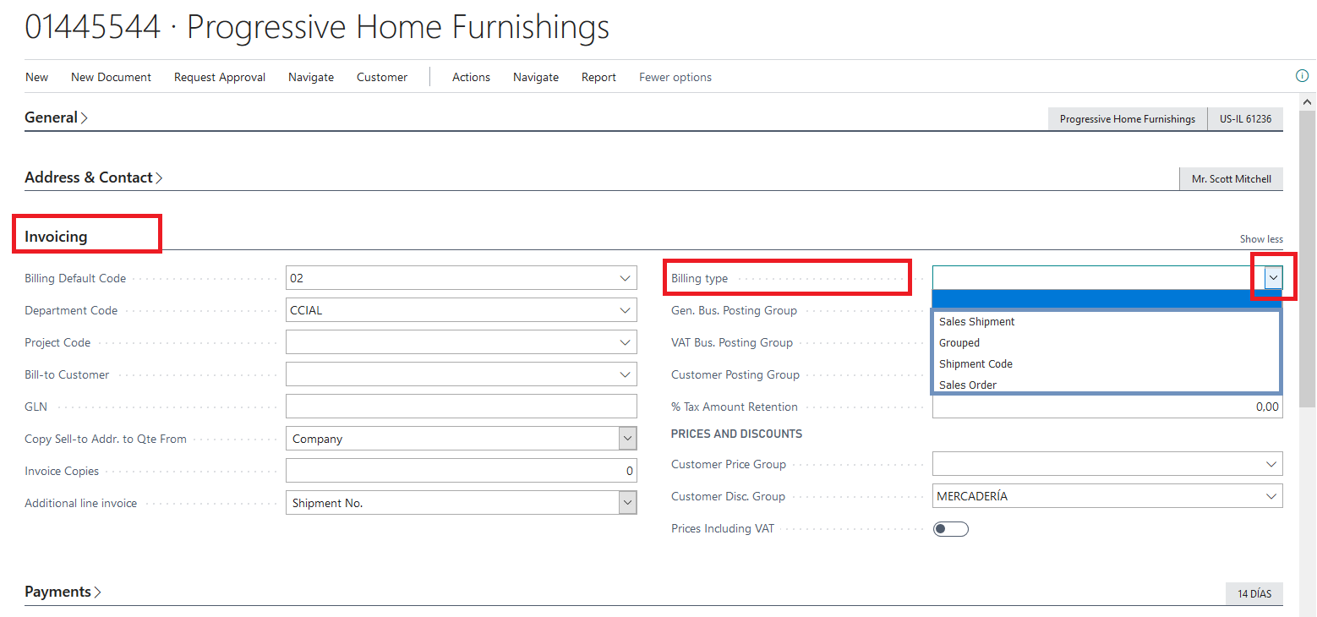Click the % Tax Amount Retention field
Viewport: 1317px width, 617px height.
coord(1107,407)
